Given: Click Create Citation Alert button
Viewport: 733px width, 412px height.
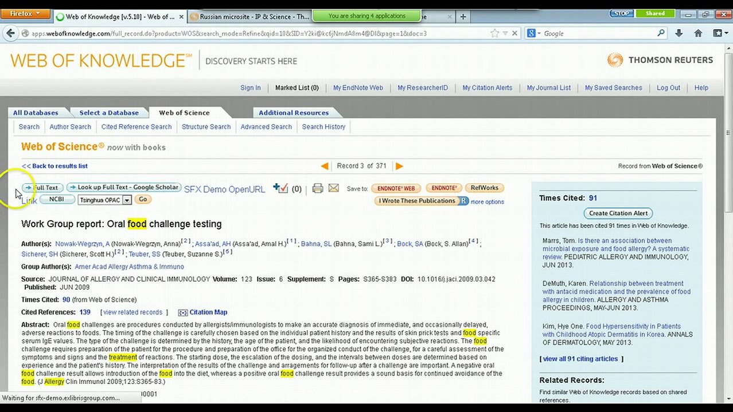Looking at the screenshot, I should tap(618, 213).
